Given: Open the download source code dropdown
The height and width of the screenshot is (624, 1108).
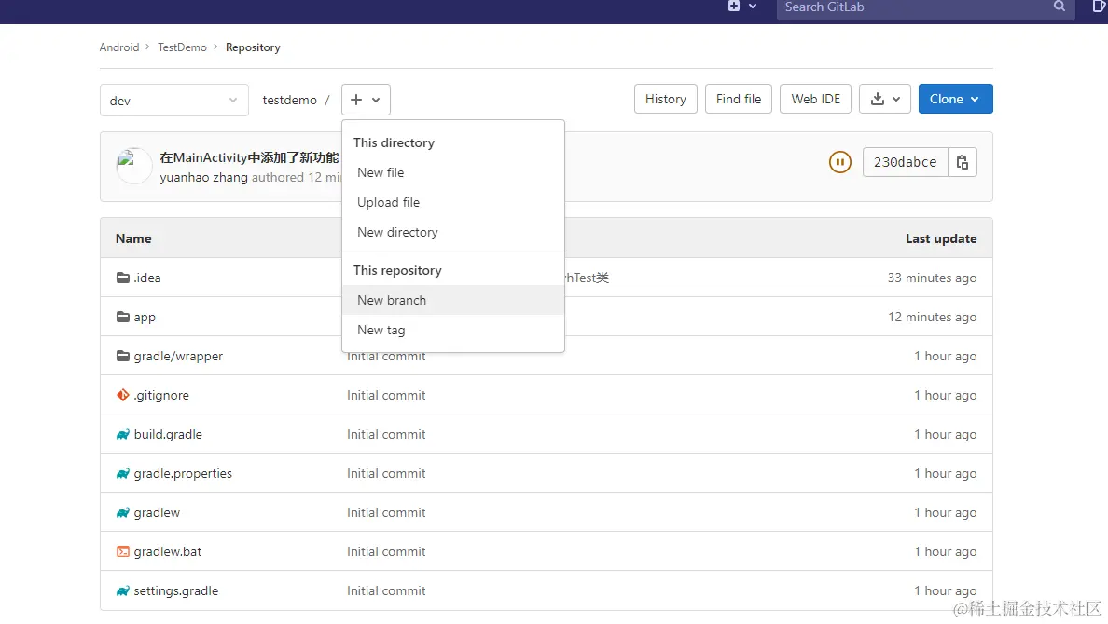Looking at the screenshot, I should (885, 99).
